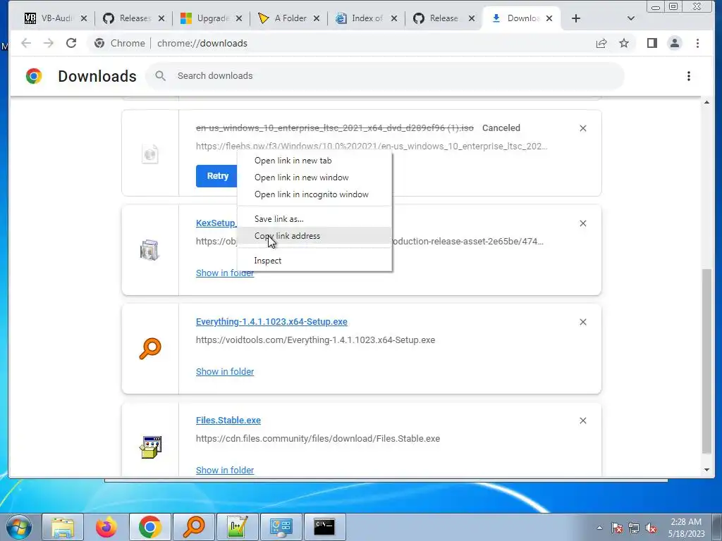Click the cdn.files.community source URL

point(318,438)
